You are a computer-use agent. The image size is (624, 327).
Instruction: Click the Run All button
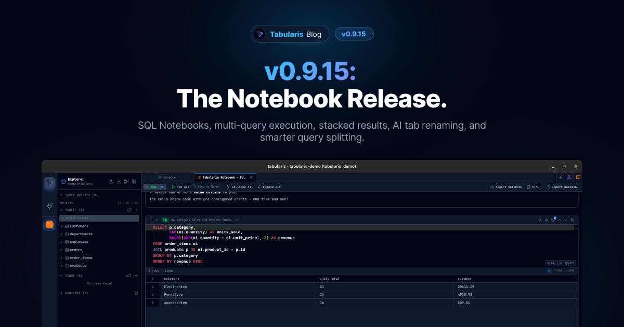[181, 186]
